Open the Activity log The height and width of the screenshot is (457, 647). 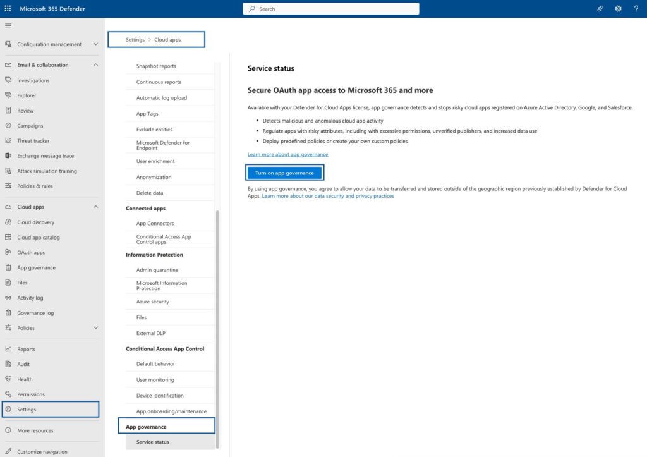tap(33, 298)
